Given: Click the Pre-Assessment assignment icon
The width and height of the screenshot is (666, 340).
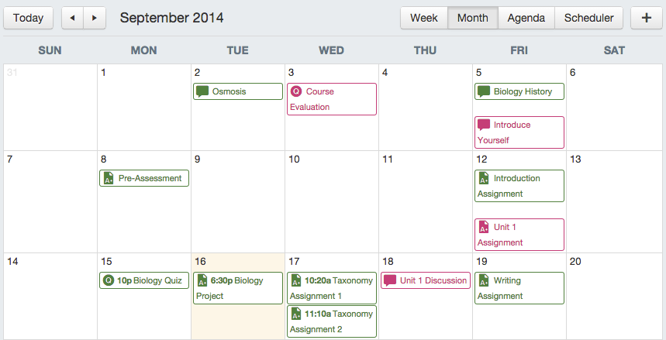Looking at the screenshot, I should (109, 178).
